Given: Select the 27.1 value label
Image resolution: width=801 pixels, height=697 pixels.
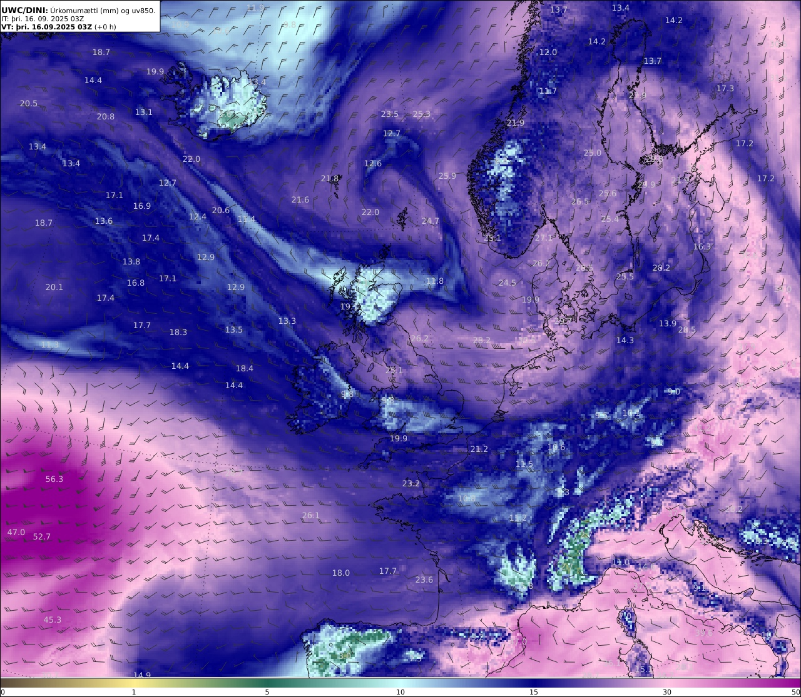Looking at the screenshot, I should pyautogui.click(x=544, y=238).
